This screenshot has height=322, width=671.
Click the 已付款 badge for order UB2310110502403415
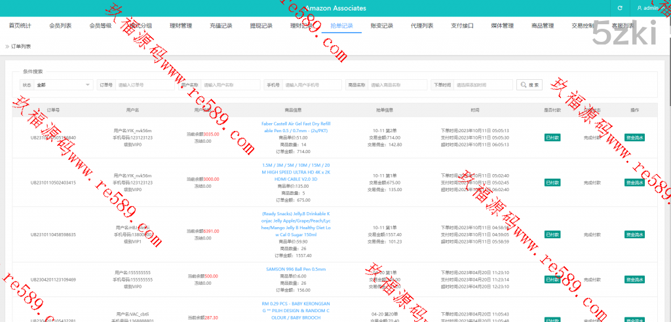pyautogui.click(x=552, y=183)
